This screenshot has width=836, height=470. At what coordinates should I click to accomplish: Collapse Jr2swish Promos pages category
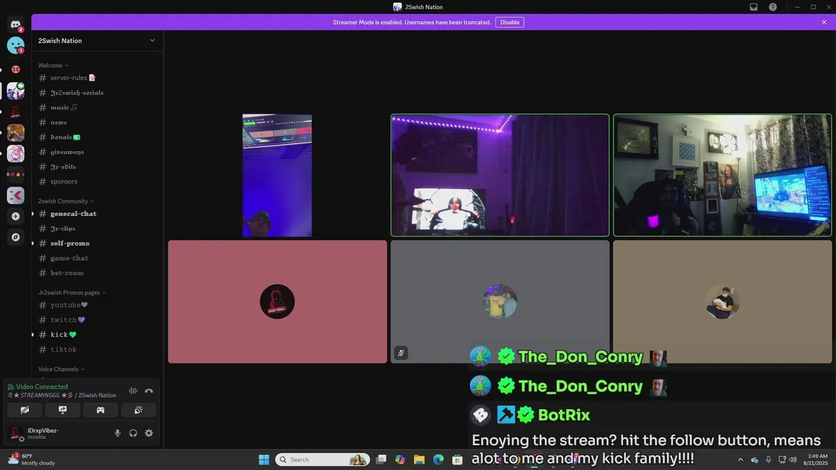coord(72,292)
